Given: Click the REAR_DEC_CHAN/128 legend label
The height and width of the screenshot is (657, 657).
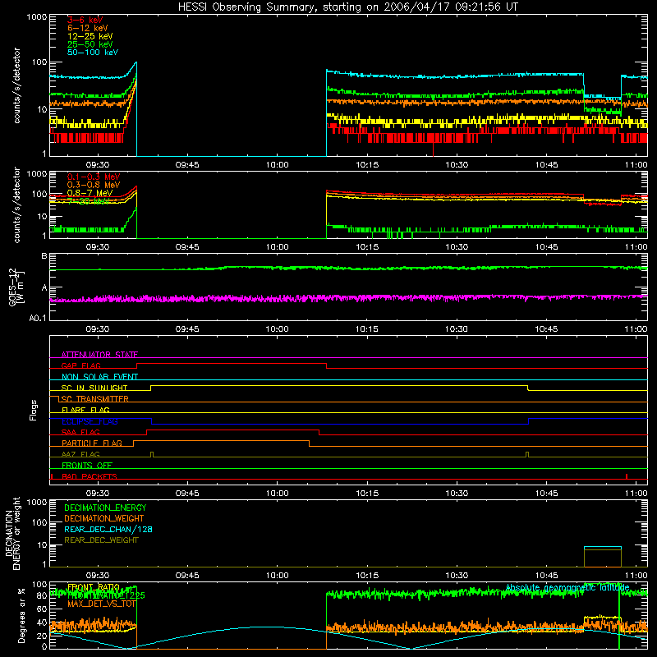Looking at the screenshot, I should 108,530.
